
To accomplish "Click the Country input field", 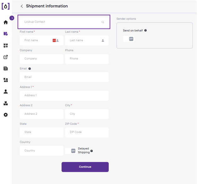I will pos(41,151).
